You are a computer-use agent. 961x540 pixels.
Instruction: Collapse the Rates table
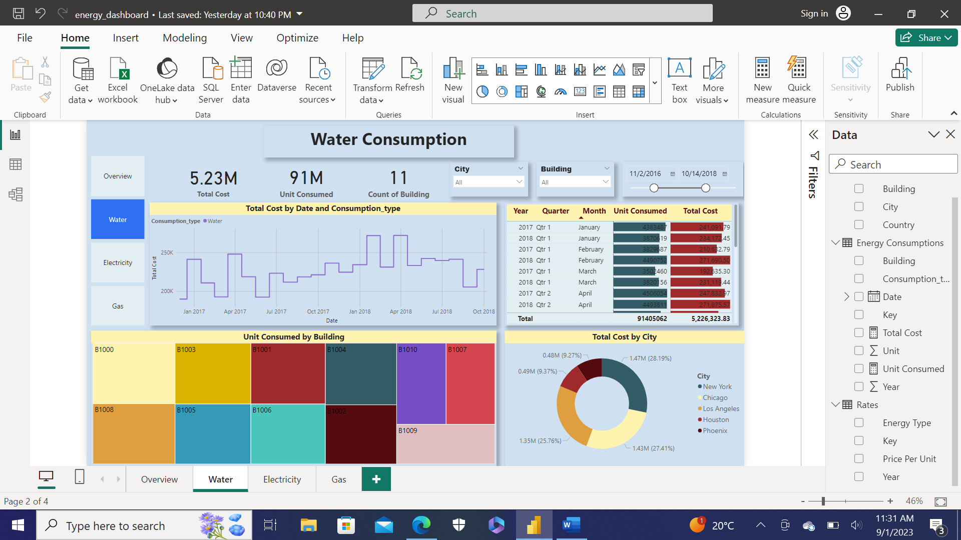point(835,404)
